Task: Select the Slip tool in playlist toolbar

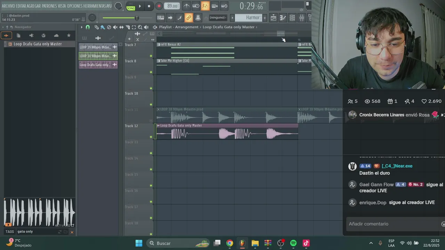Action: pos(121,27)
